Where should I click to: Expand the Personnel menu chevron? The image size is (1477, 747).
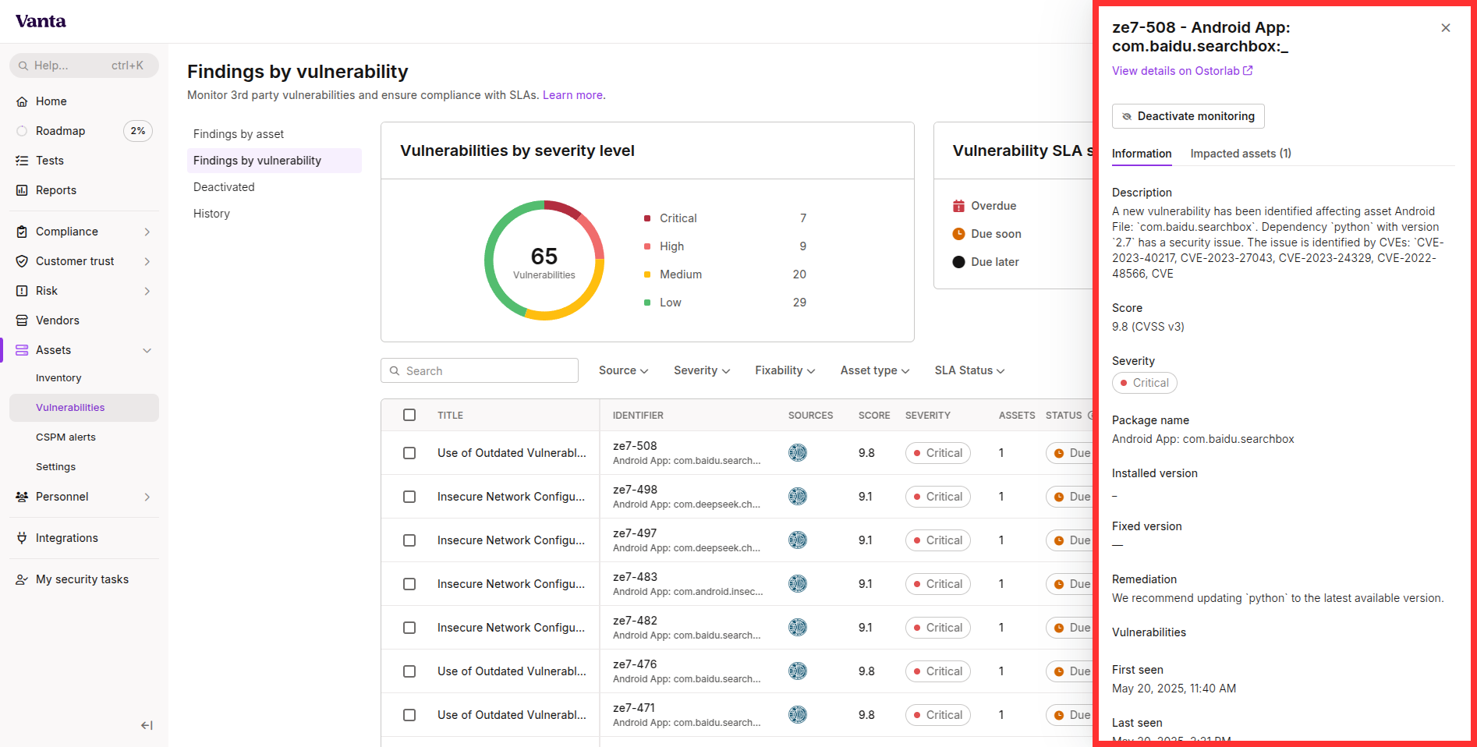[147, 497]
